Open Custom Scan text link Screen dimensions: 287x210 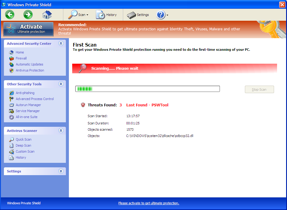pos(25,151)
